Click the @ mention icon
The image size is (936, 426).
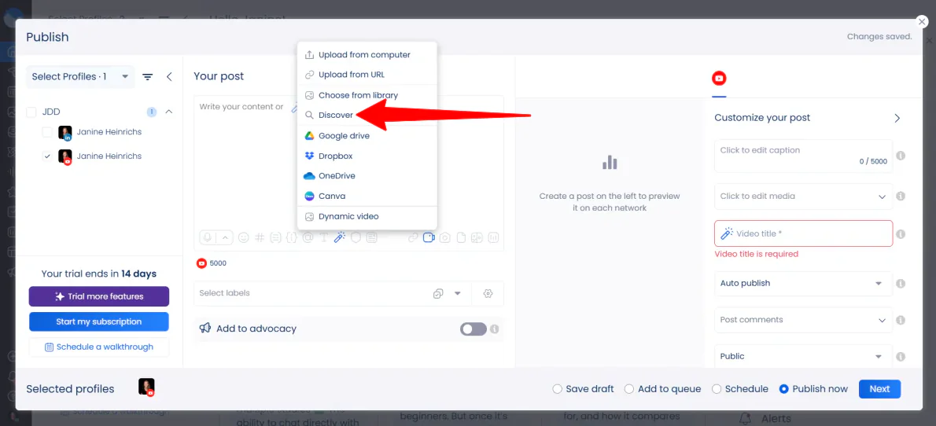[x=308, y=237]
